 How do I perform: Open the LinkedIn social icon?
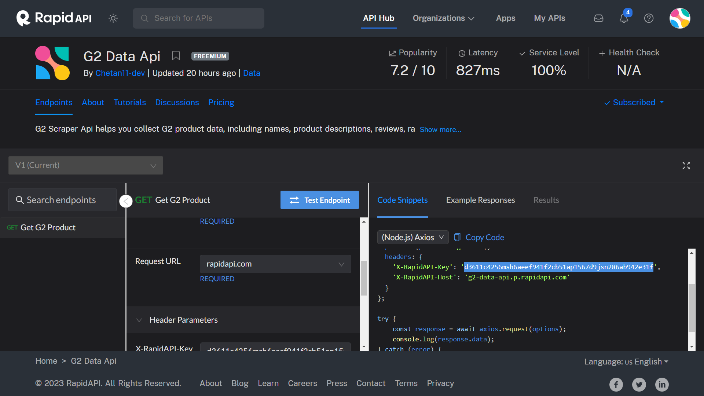click(x=662, y=384)
